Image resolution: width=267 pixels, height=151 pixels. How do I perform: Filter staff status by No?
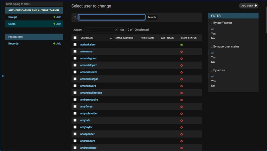[213, 38]
